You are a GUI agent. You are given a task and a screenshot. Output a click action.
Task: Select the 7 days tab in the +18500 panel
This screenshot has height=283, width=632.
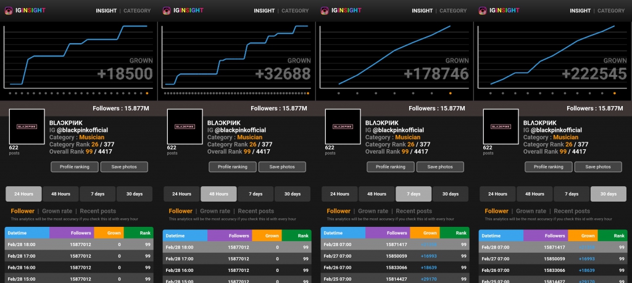(98, 194)
